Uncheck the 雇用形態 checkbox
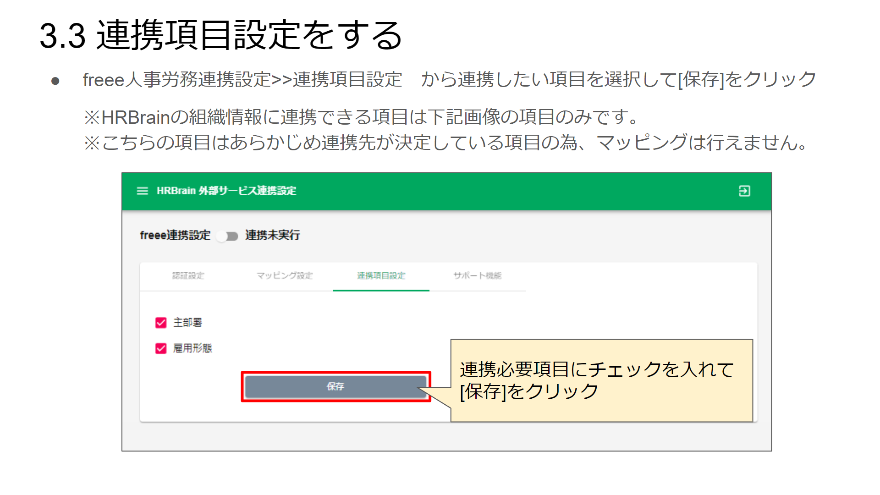Viewport: 880px width, 495px height. pos(161,348)
